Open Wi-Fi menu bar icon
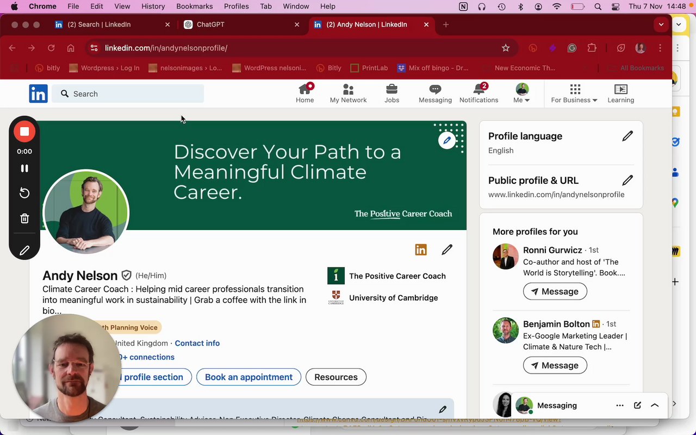The image size is (696, 435). point(557,7)
